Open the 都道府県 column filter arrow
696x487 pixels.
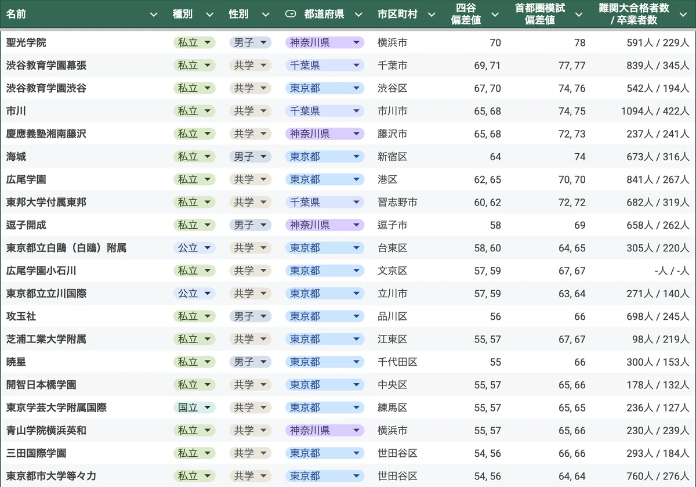click(359, 15)
